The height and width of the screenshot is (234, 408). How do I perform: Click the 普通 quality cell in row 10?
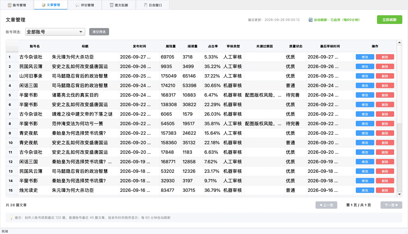(x=296, y=143)
